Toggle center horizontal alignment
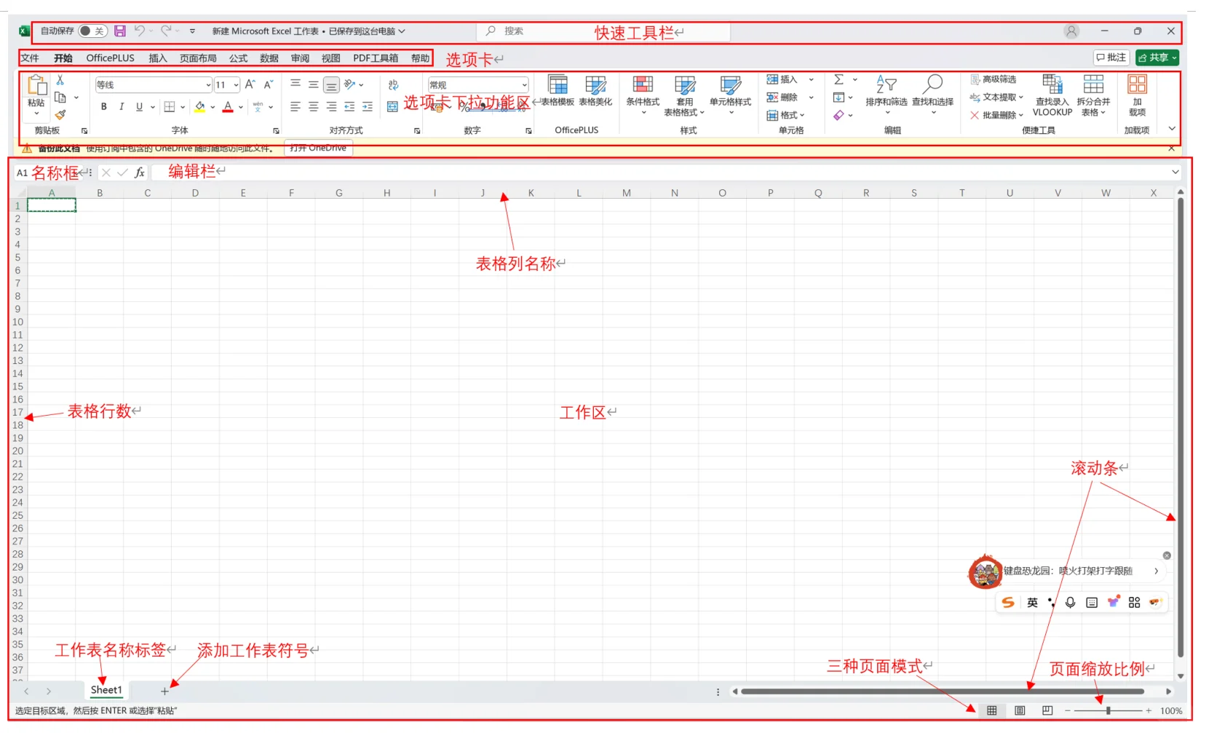Screen dimensions: 1206x733 pos(313,107)
